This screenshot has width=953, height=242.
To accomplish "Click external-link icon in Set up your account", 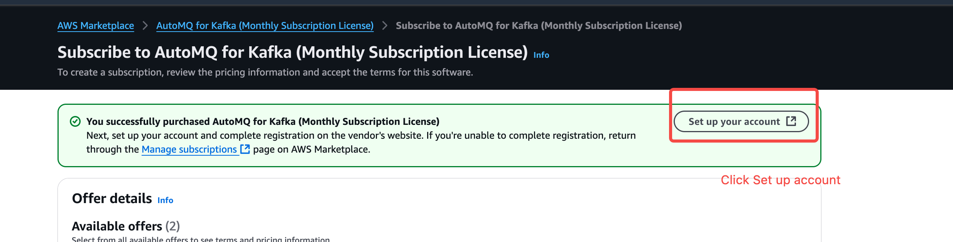I will pyautogui.click(x=791, y=121).
